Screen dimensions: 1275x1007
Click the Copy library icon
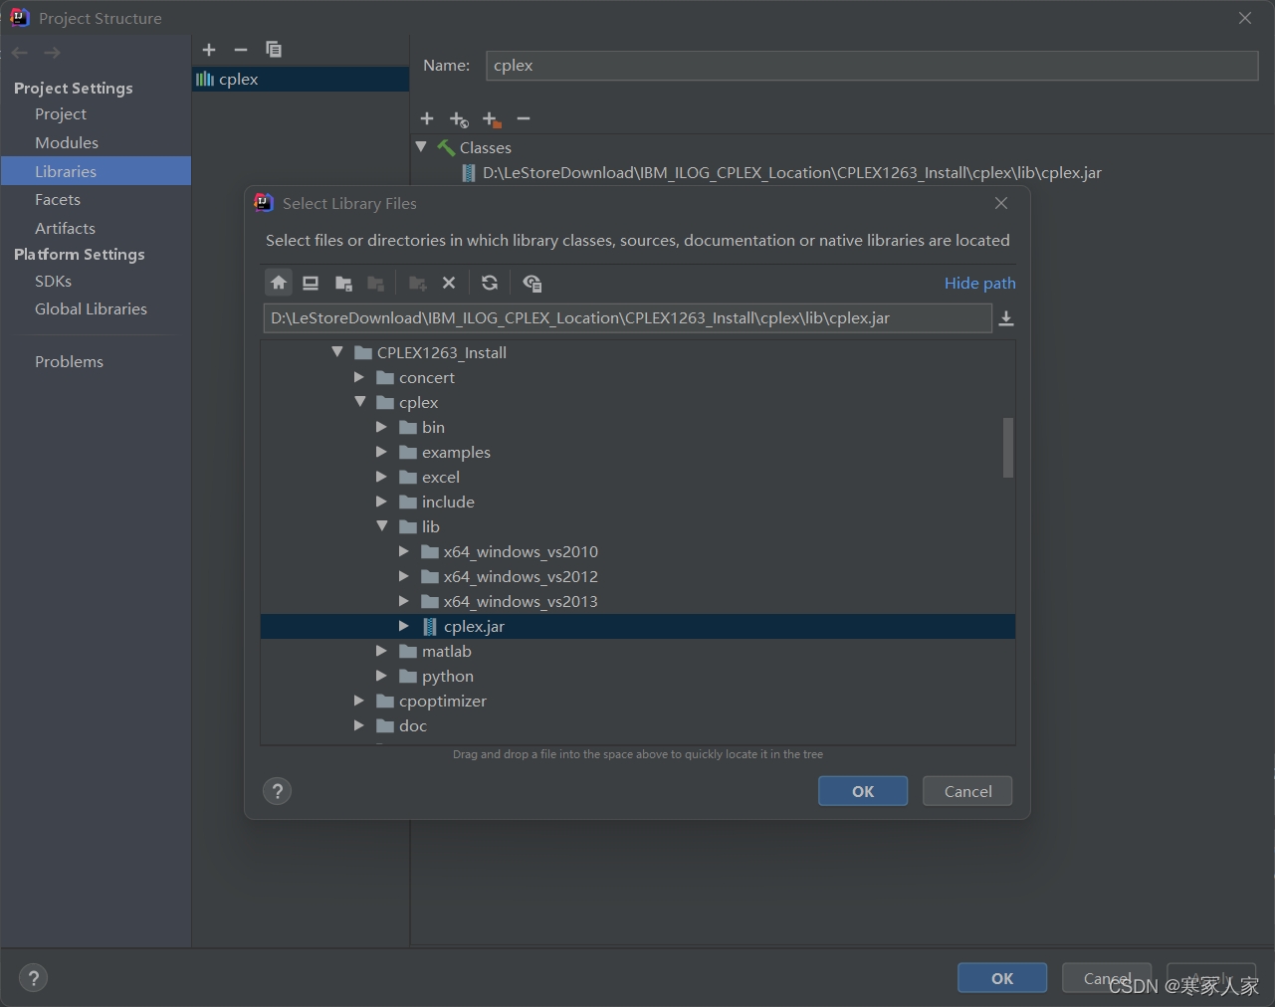[x=274, y=50]
